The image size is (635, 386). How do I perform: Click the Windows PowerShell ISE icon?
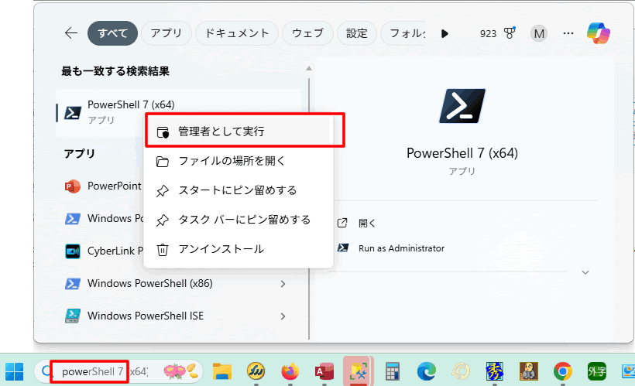[x=73, y=316]
